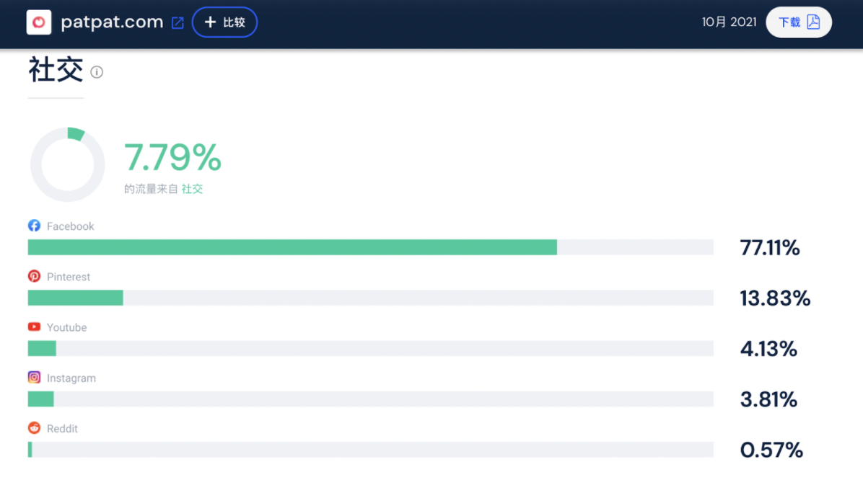Viewport: 863px width, 493px height.
Task: Click the Pinterest icon
Action: pyautogui.click(x=34, y=276)
